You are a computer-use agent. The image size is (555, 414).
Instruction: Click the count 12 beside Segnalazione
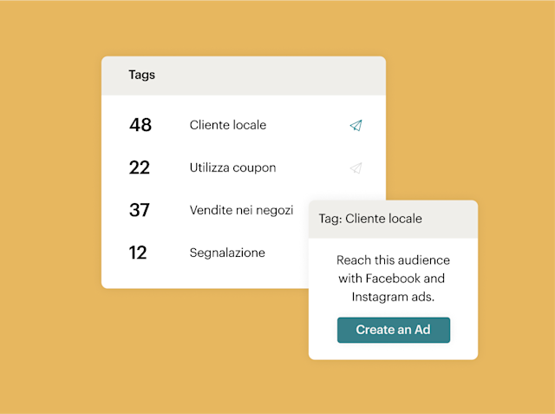click(139, 253)
